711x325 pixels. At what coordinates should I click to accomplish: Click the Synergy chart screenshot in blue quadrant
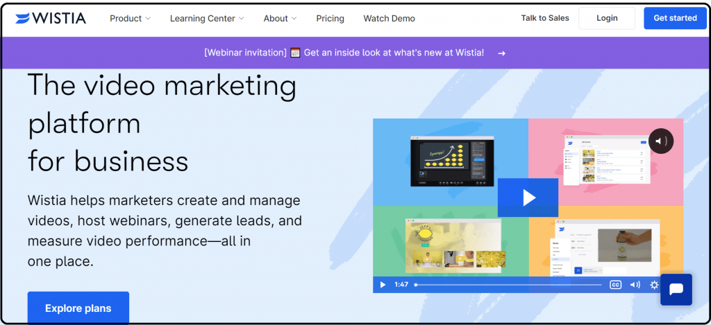tap(452, 161)
